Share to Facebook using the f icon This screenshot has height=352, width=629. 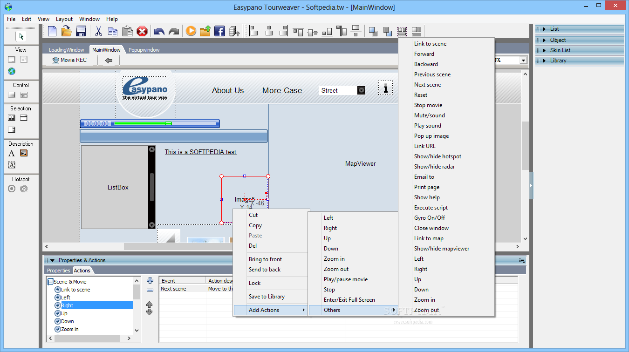[220, 31]
